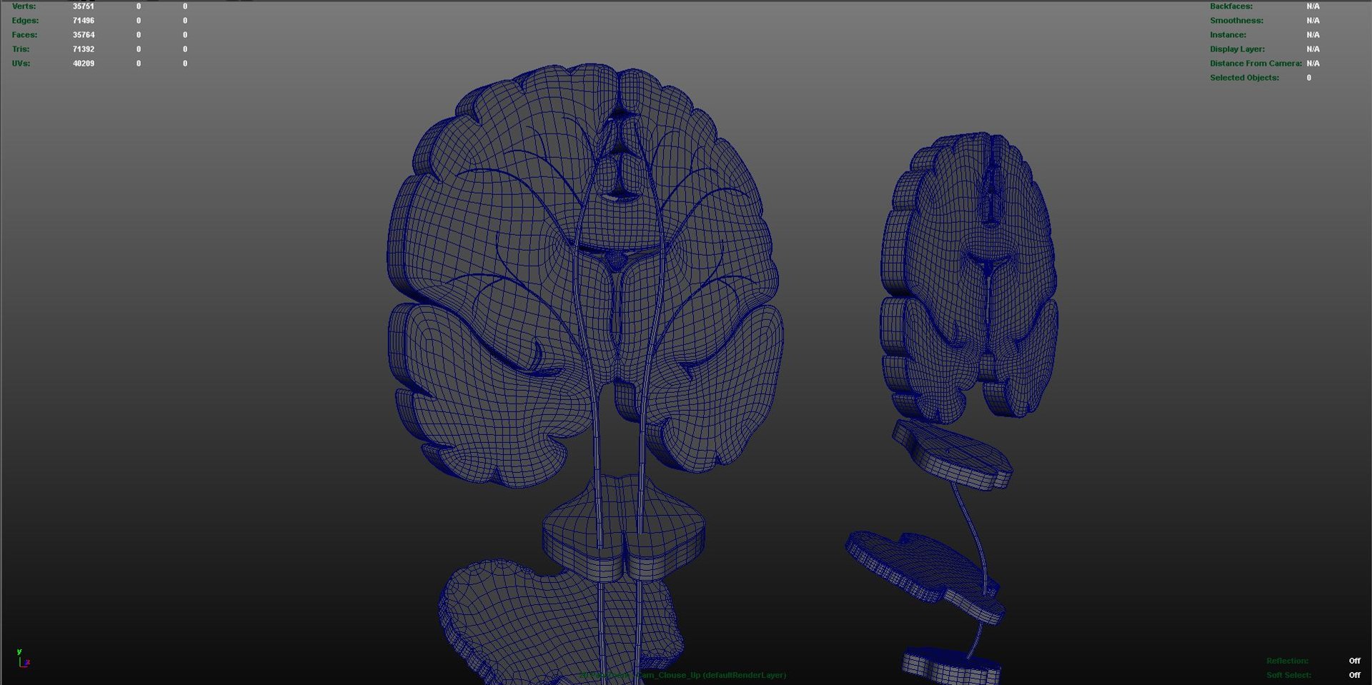Viewport: 1372px width, 685px height.
Task: Click the 'Faces:' HUD label
Action: point(24,35)
